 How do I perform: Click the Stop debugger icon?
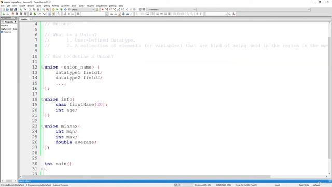click(134, 9)
